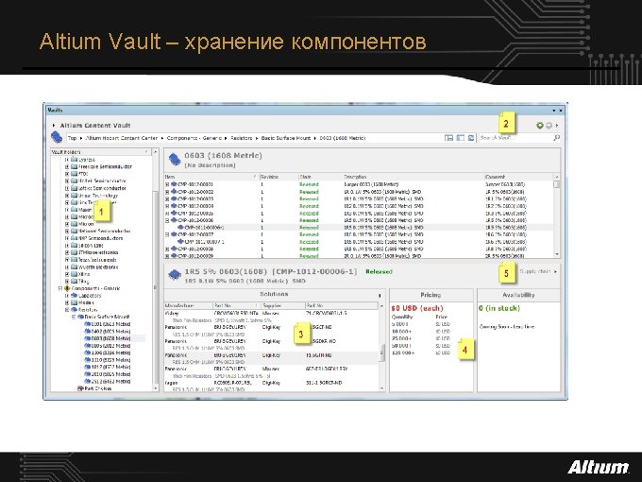Click the blue vault icon left of breadcrumb
This screenshot has width=642, height=482.
57,137
